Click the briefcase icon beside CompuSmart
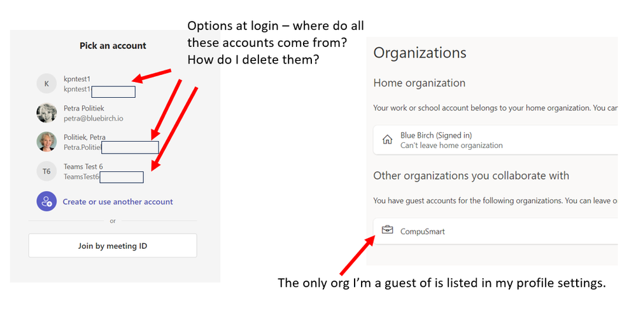Image resolution: width=636 pixels, height=313 pixels. point(387,230)
